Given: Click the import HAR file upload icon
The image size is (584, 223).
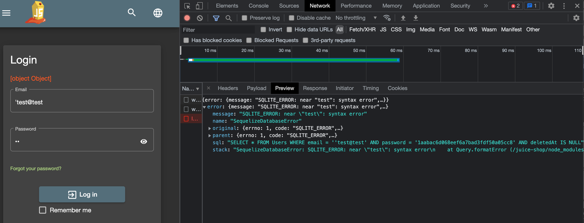Looking at the screenshot, I should click(x=403, y=18).
